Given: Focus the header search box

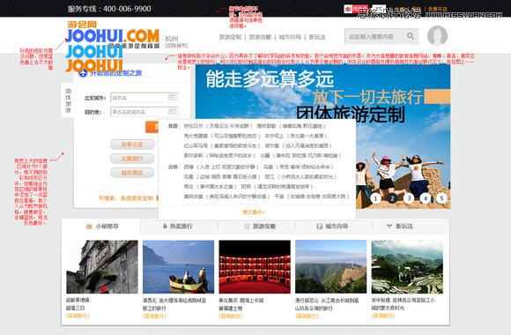Looking at the screenshot, I should tap(381, 36).
